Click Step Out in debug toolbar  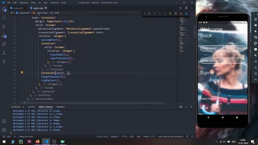click(x=165, y=14)
